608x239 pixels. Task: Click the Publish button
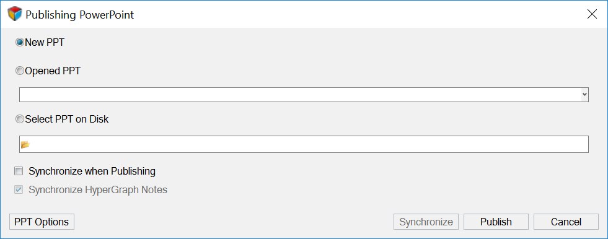[496, 222]
